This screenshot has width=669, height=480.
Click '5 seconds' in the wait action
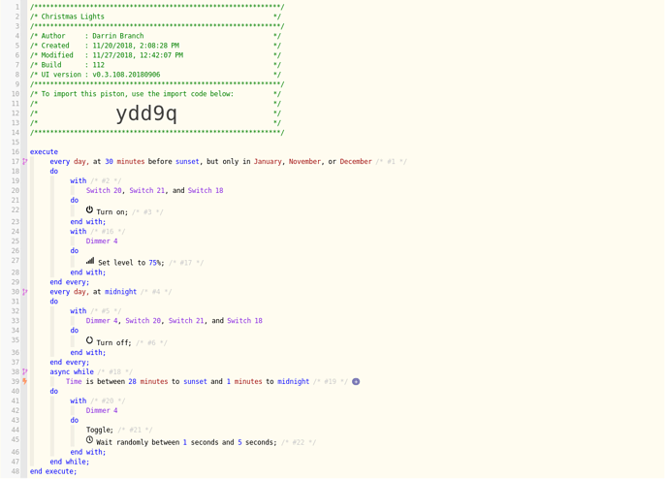(257, 442)
